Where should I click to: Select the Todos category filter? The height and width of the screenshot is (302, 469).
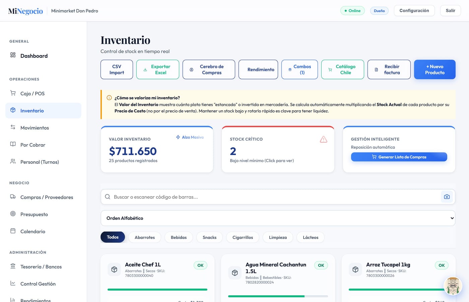pos(113,237)
